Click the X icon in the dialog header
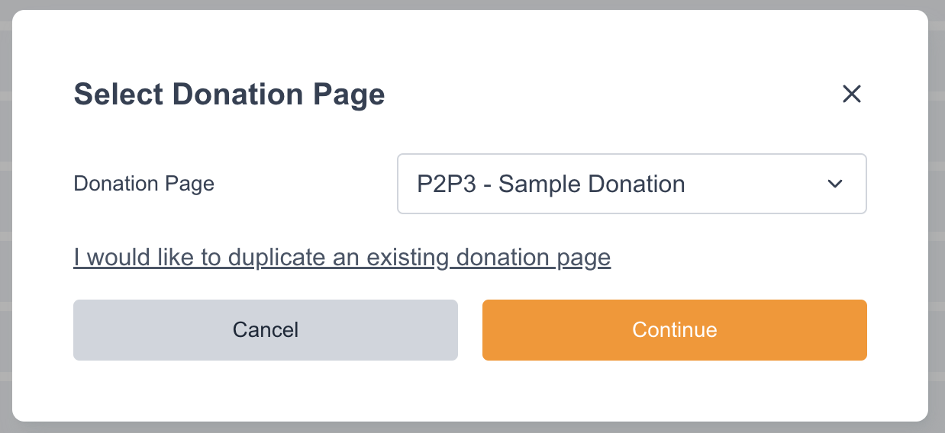Viewport: 945px width, 433px height. point(851,94)
